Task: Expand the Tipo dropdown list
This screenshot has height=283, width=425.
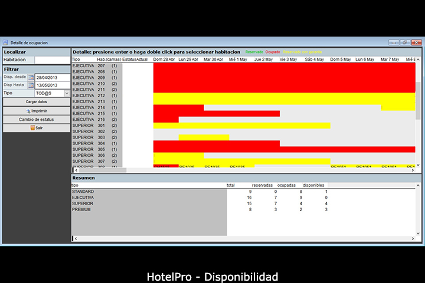Action: [67, 93]
